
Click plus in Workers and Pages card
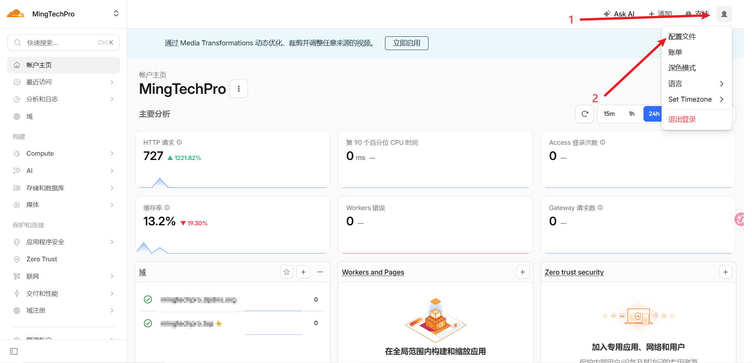pos(522,272)
